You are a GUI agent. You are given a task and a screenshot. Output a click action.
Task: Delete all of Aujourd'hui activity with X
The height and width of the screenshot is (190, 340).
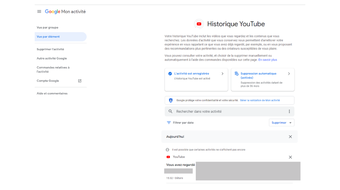coord(290,137)
